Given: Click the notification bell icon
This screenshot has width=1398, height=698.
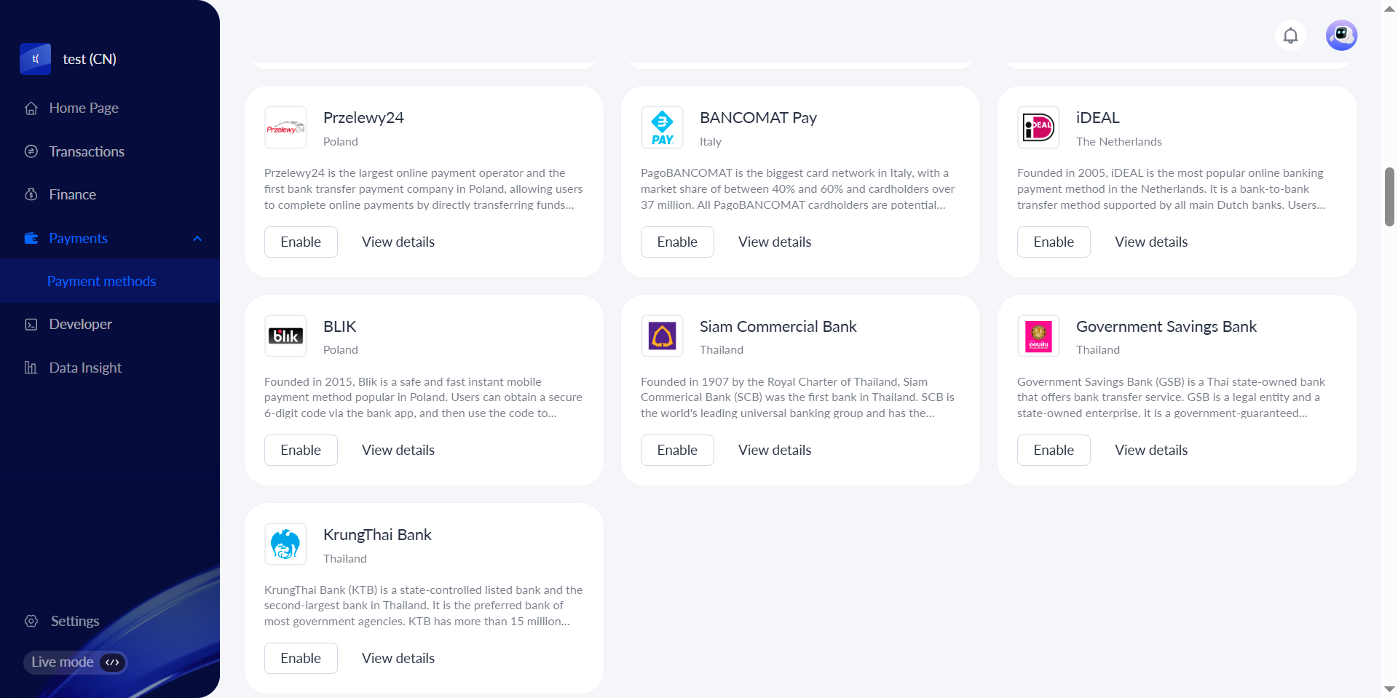Looking at the screenshot, I should click(1290, 36).
